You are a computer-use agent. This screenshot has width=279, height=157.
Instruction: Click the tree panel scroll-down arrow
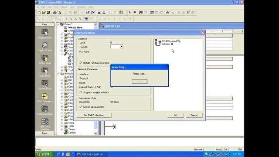tap(96, 133)
